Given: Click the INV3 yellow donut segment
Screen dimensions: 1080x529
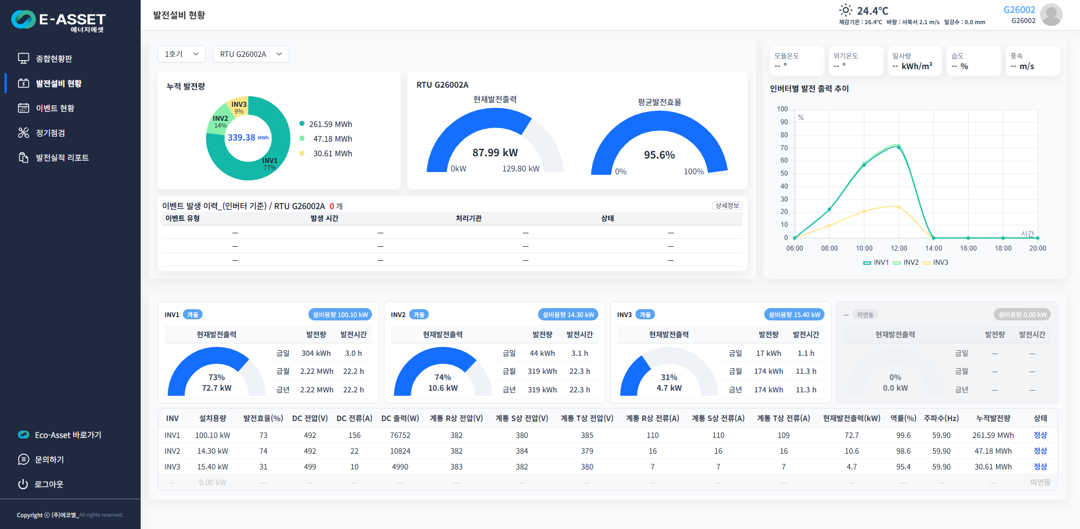Looking at the screenshot, I should 239,107.
